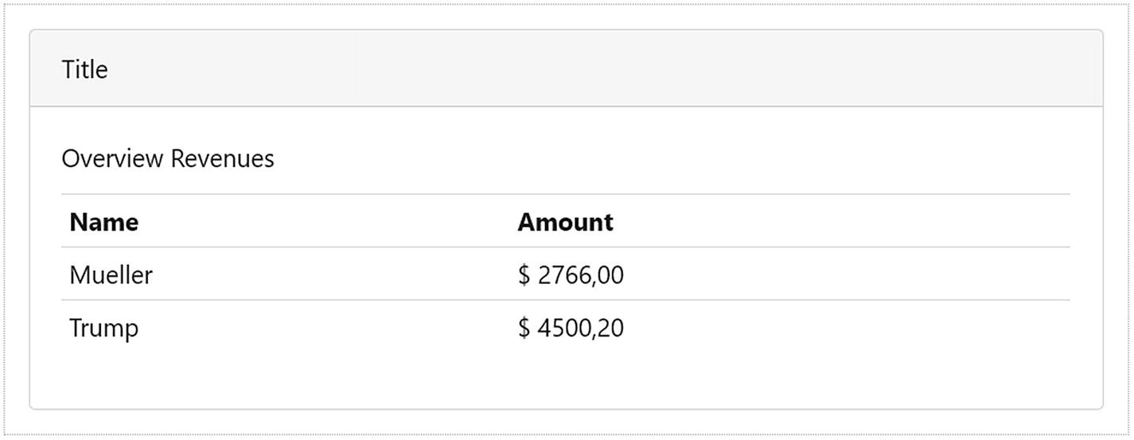Click empty heading bar right of Title
Screen dimensions: 1134x440
pos(637,69)
